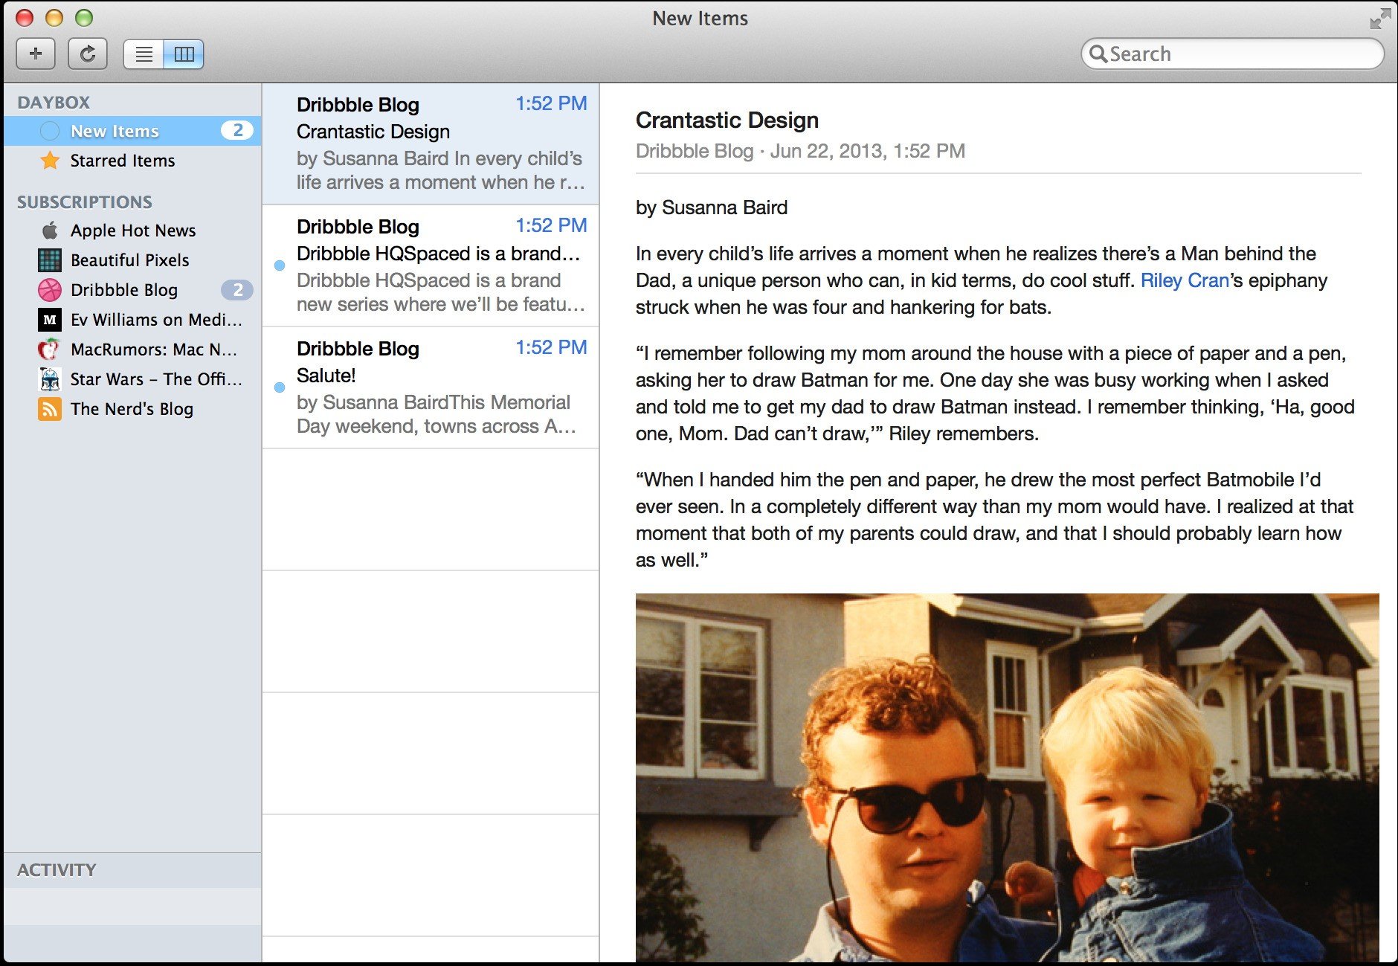The height and width of the screenshot is (966, 1398).
Task: Click the unread dot beside Dribbble HQSpaced
Action: click(x=280, y=265)
